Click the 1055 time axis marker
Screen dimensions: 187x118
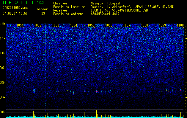(x=91, y=25)
